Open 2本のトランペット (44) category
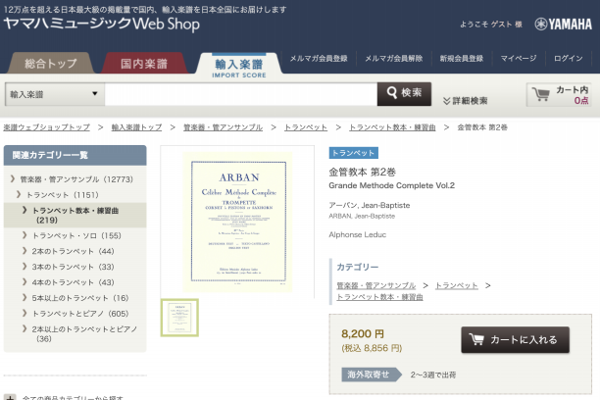This screenshot has width=600, height=400. pyautogui.click(x=73, y=251)
